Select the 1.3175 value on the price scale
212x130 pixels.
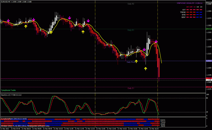[209, 89]
